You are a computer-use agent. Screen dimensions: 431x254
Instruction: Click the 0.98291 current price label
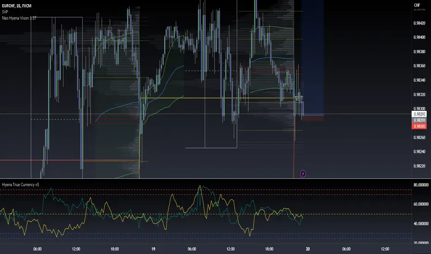pyautogui.click(x=419, y=120)
